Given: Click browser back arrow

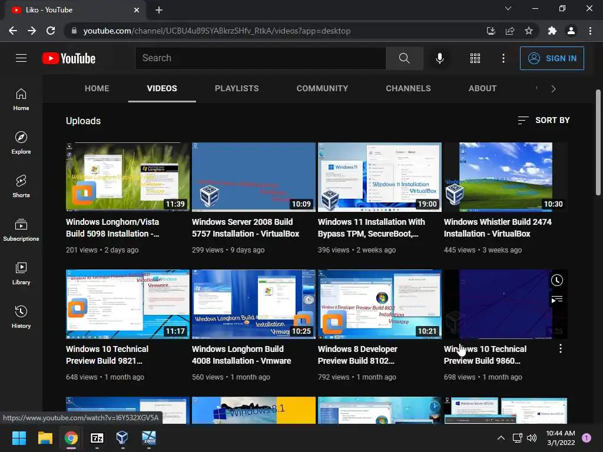Looking at the screenshot, I should point(13,31).
